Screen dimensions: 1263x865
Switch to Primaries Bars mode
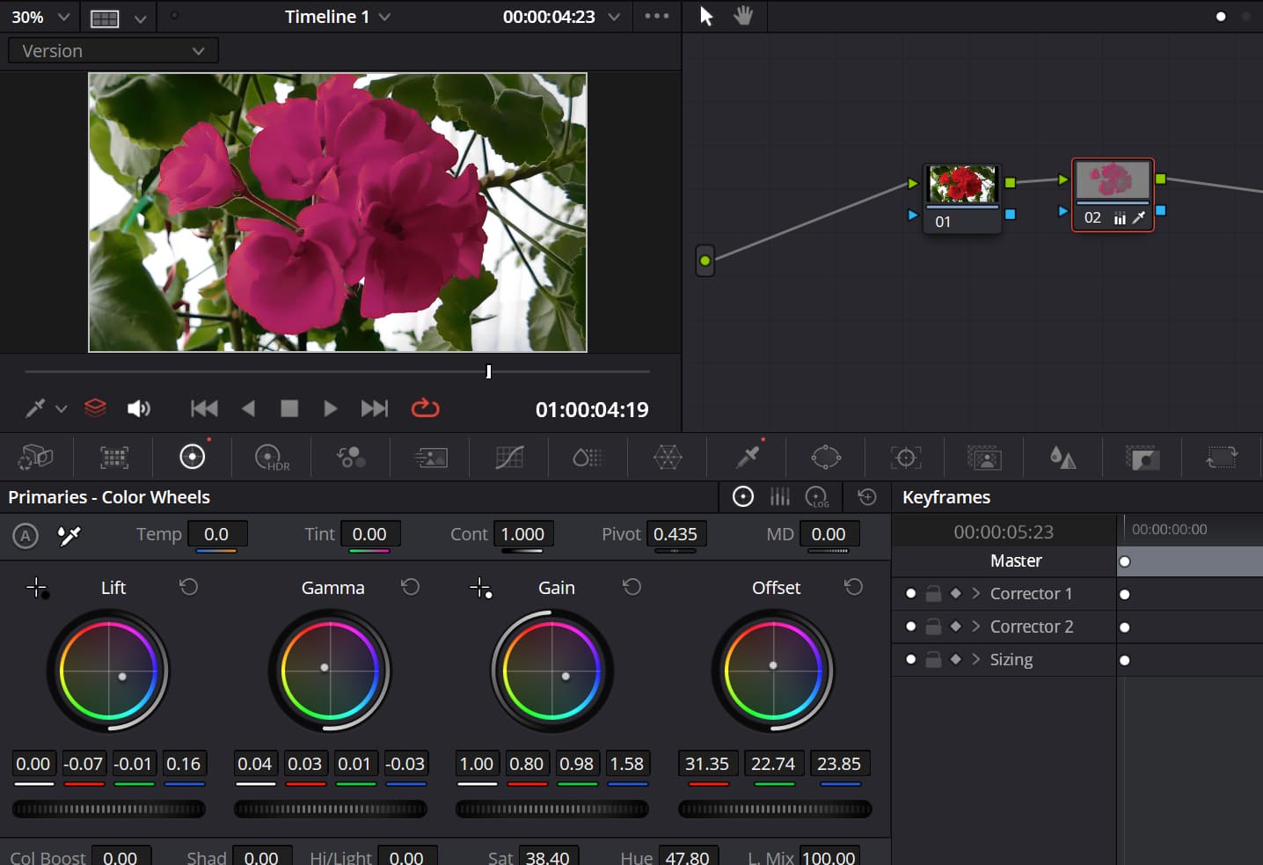coord(780,496)
